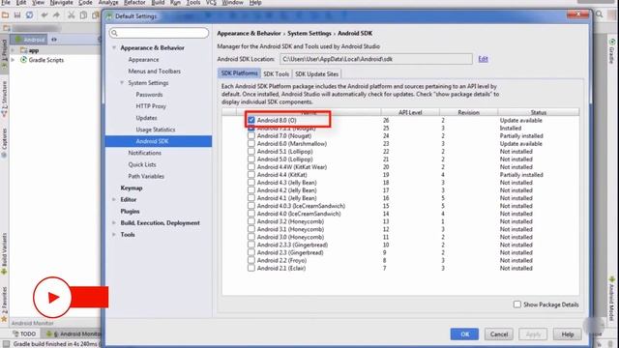Click the OK button
Screen dimensions: 619x348
(x=464, y=334)
